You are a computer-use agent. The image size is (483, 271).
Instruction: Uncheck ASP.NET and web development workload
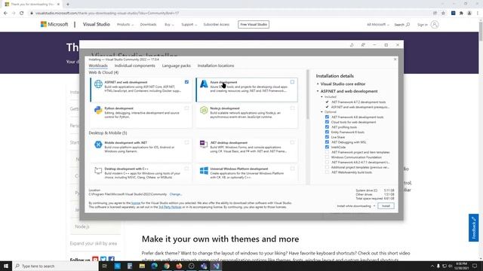click(x=186, y=82)
